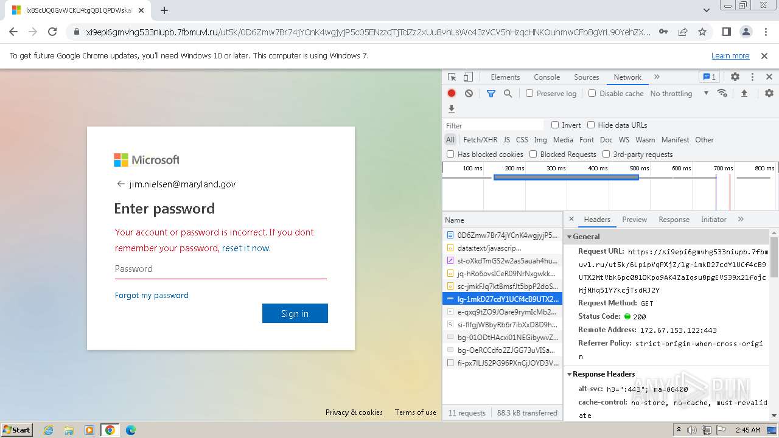Open Chrome's three-dot menu
Screen dimensions: 779x438
click(766, 32)
